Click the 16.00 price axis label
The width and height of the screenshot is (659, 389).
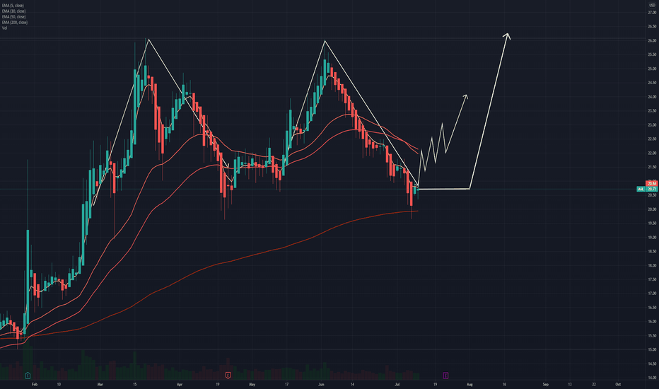click(652, 321)
